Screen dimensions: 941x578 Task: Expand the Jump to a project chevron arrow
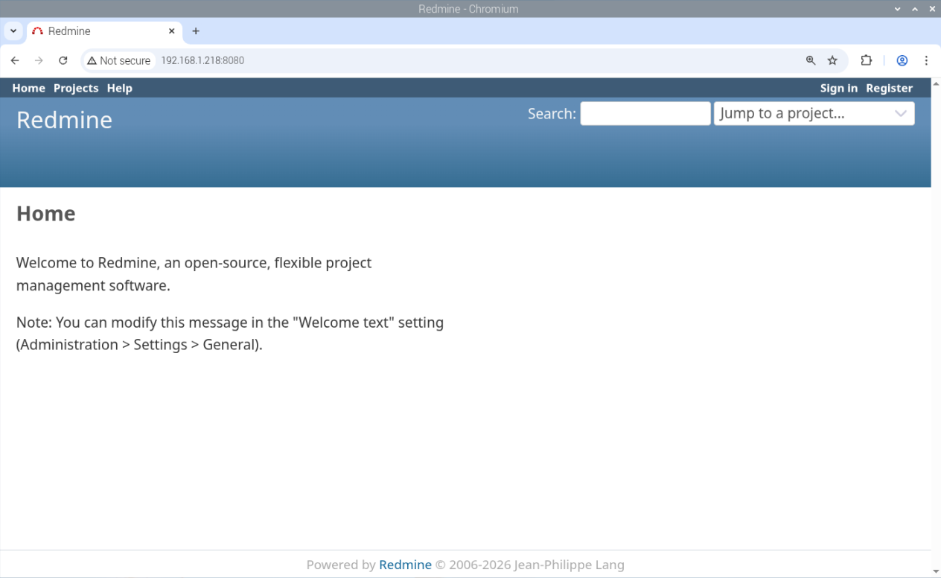tap(901, 113)
